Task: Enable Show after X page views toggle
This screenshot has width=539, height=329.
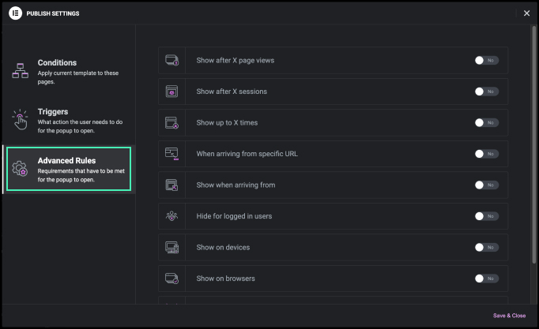Action: pyautogui.click(x=486, y=61)
